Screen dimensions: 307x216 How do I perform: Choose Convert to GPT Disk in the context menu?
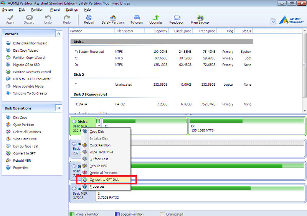[x=106, y=180]
